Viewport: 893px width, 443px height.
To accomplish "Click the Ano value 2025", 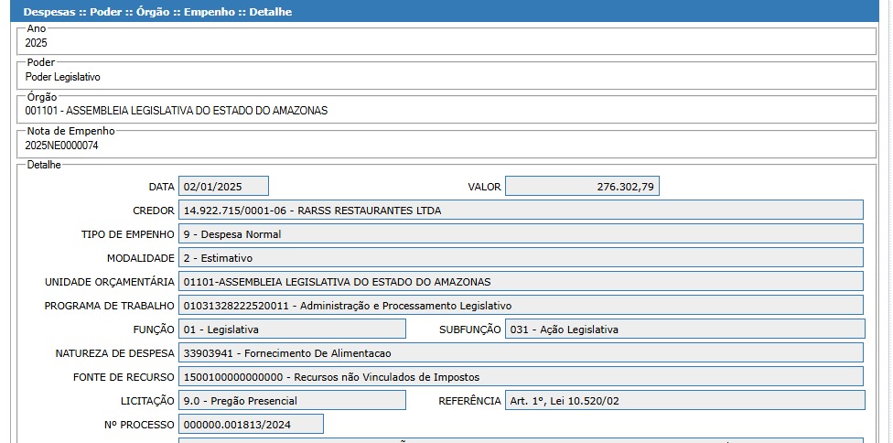I will pos(37,43).
